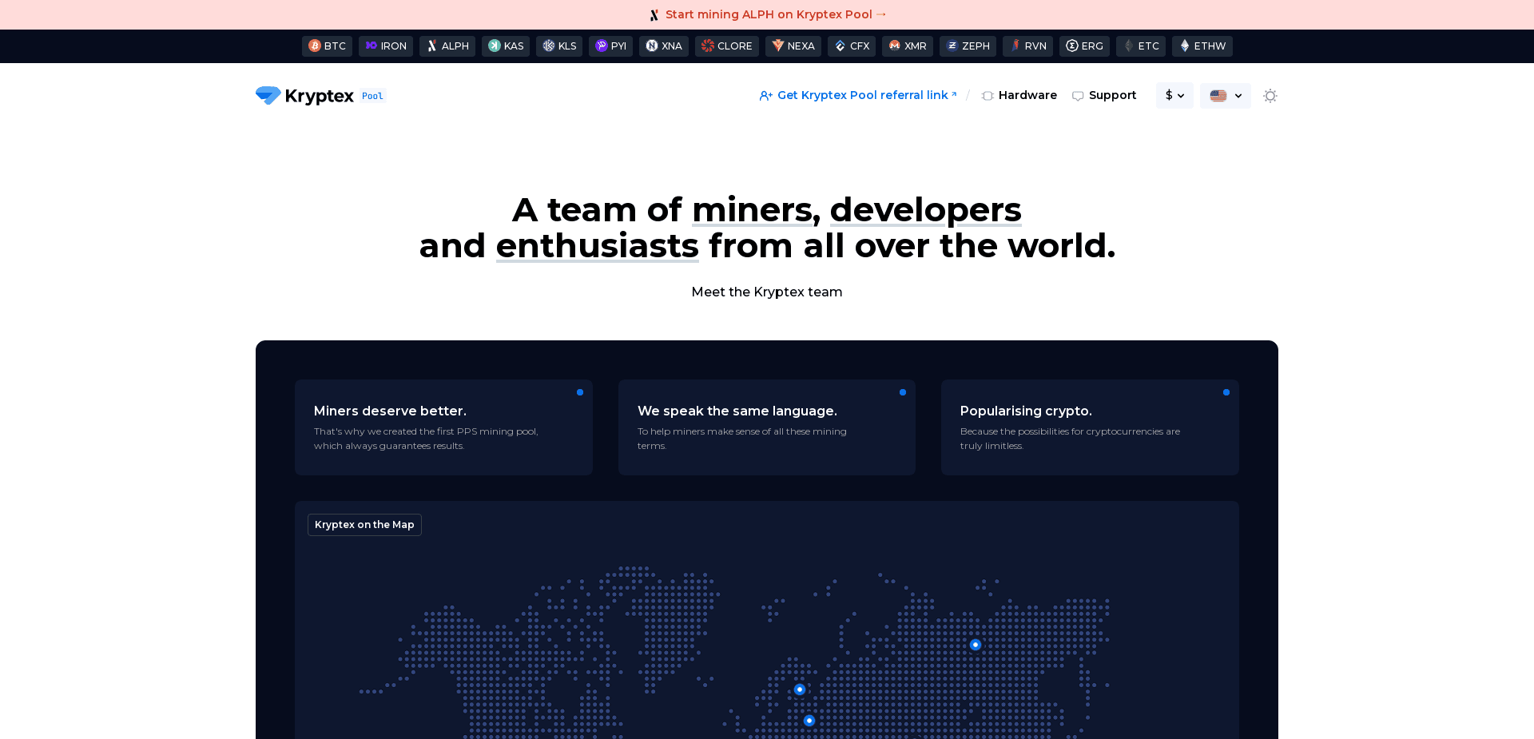Open the Hardware menu item

pos(1019,95)
